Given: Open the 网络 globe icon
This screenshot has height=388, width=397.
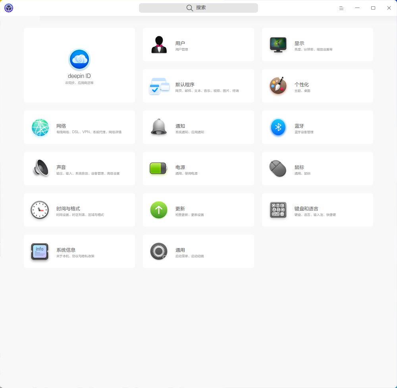Looking at the screenshot, I should pyautogui.click(x=40, y=127).
